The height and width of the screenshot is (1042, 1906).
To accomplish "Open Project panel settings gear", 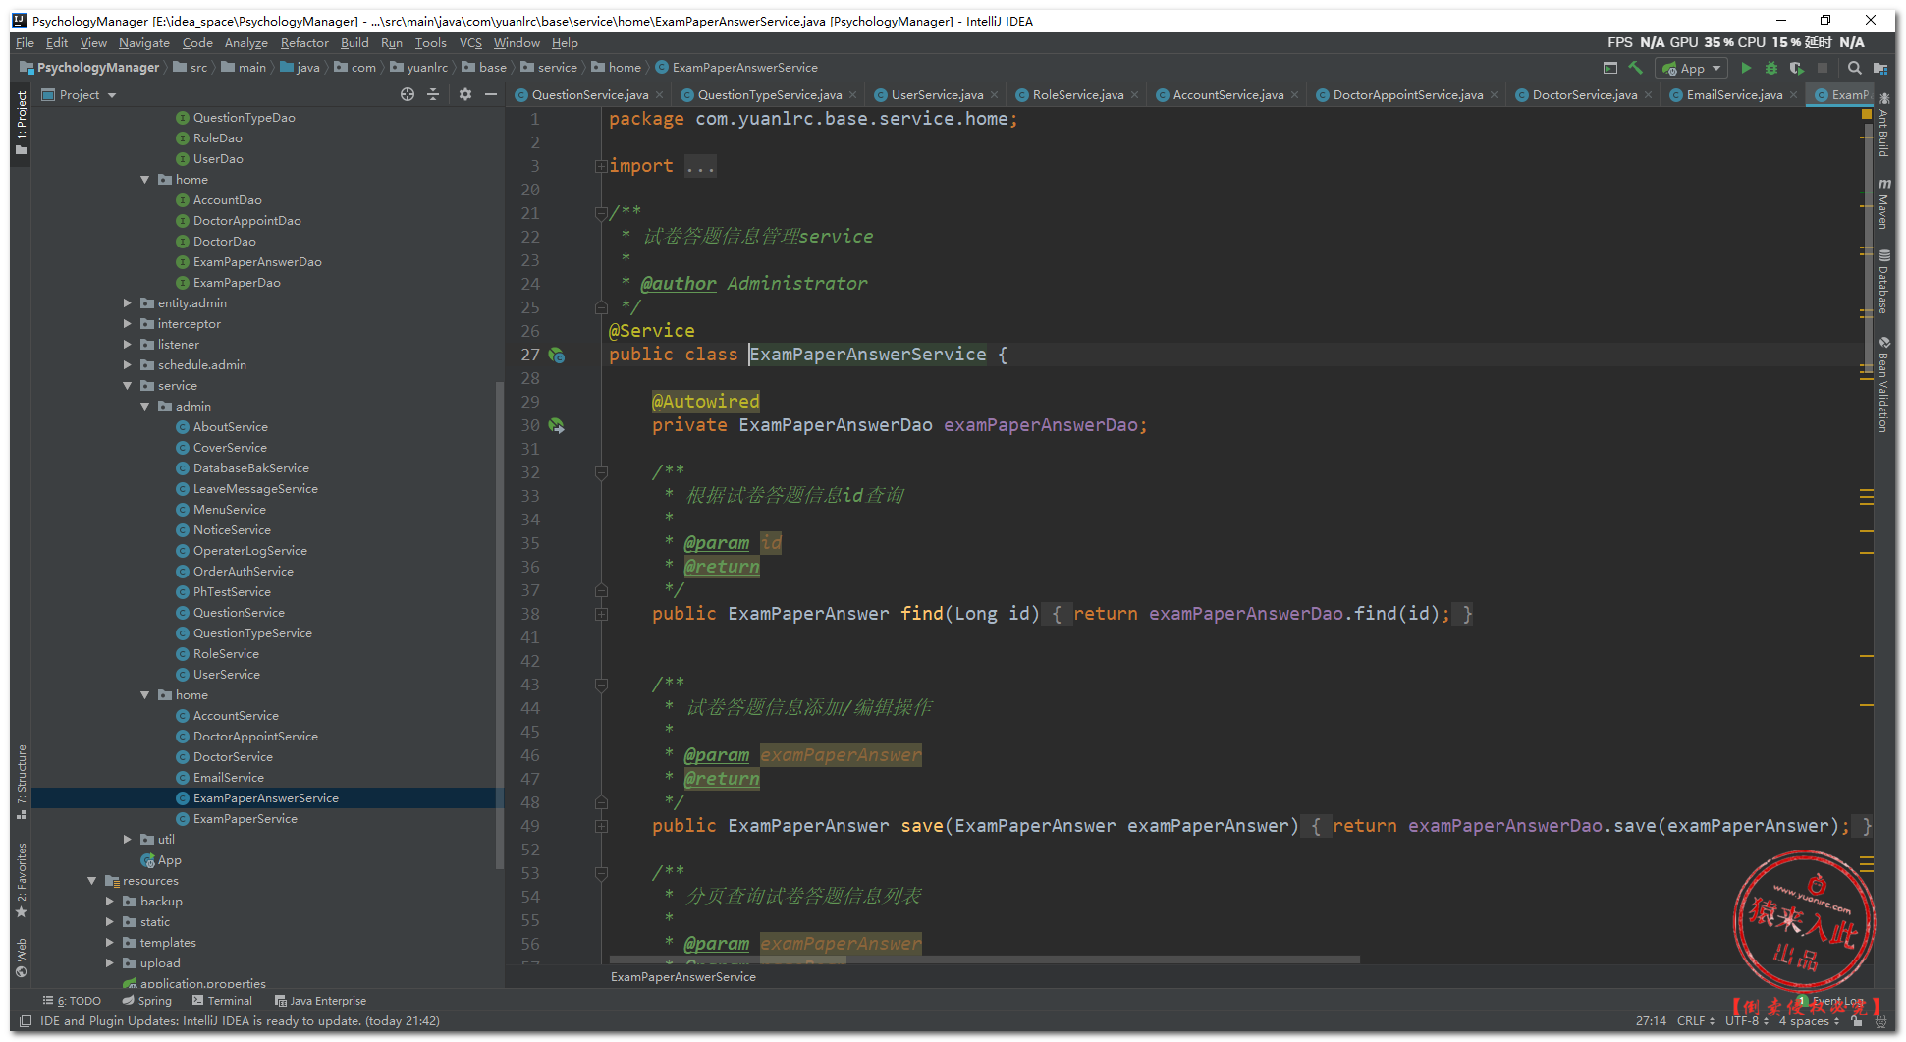I will [x=464, y=94].
